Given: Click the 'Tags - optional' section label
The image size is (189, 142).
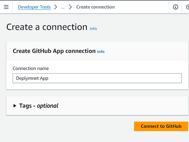Looking at the screenshot, I should coord(39,106).
